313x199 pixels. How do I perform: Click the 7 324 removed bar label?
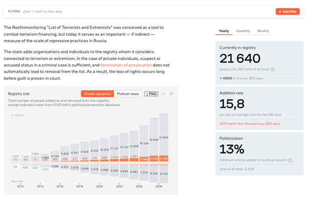pos(144,172)
